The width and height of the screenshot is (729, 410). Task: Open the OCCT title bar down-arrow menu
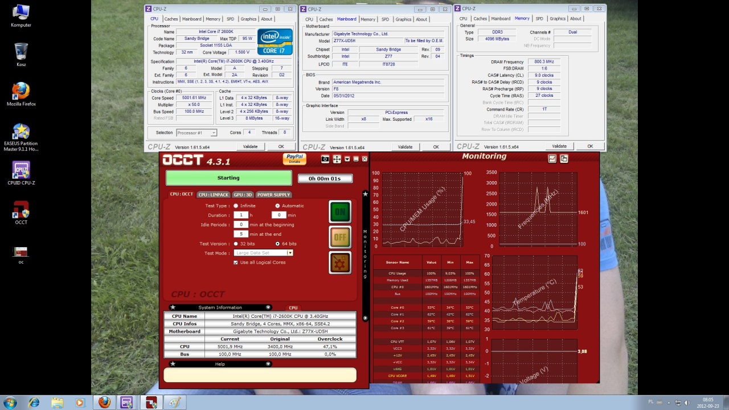pyautogui.click(x=347, y=159)
